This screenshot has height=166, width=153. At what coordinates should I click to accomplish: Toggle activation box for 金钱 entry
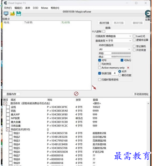(x=8, y=107)
